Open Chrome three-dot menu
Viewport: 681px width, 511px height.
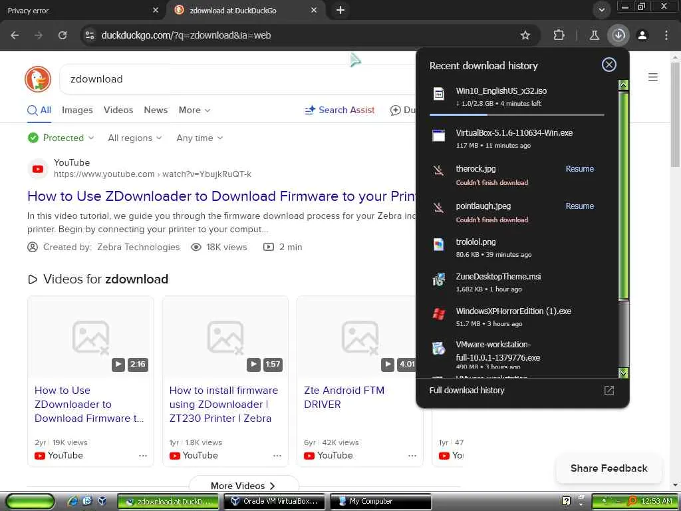(666, 35)
